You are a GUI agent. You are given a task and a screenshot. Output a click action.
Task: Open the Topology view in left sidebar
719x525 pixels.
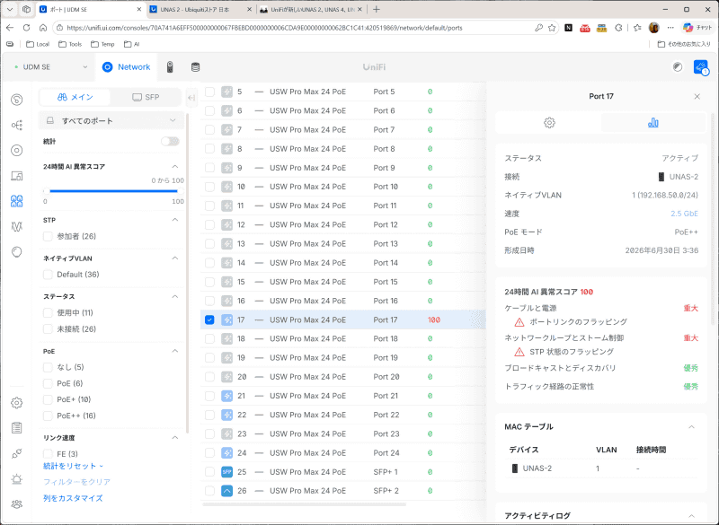click(x=17, y=125)
